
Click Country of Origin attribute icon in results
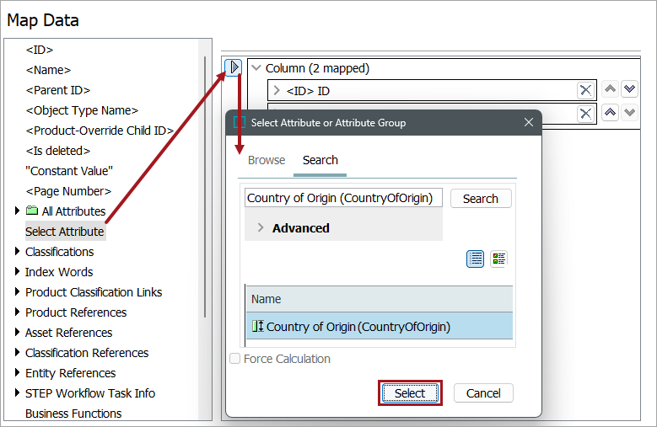(258, 326)
